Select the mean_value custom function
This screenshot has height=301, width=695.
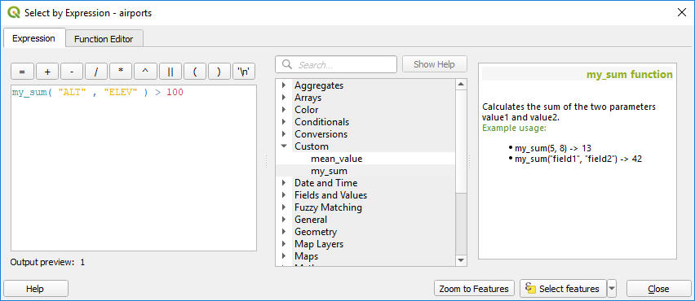(336, 159)
